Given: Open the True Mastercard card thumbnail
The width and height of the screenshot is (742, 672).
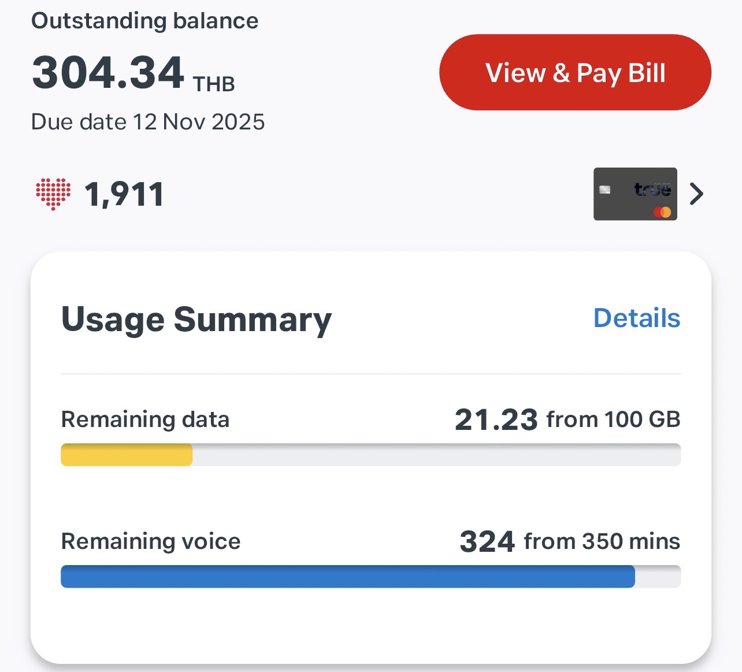Looking at the screenshot, I should point(635,194).
